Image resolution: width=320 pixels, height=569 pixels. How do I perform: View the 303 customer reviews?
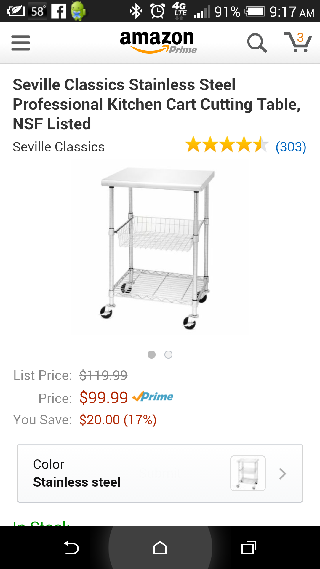coord(291,147)
